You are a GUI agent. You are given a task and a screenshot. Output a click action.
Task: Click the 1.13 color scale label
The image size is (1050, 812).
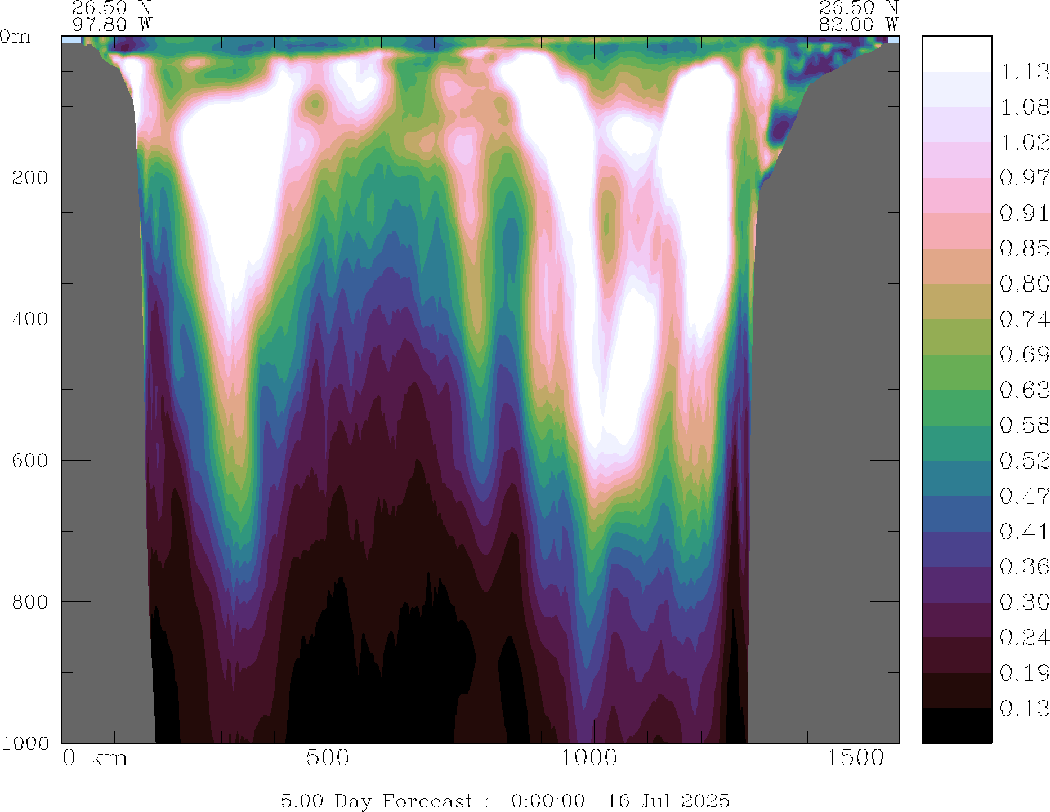click(x=1024, y=72)
